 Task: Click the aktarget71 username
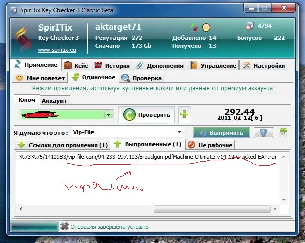pos(118,27)
